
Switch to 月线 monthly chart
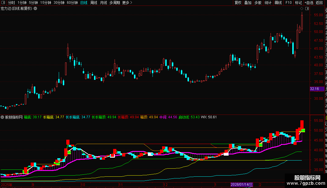click(x=103, y=3)
